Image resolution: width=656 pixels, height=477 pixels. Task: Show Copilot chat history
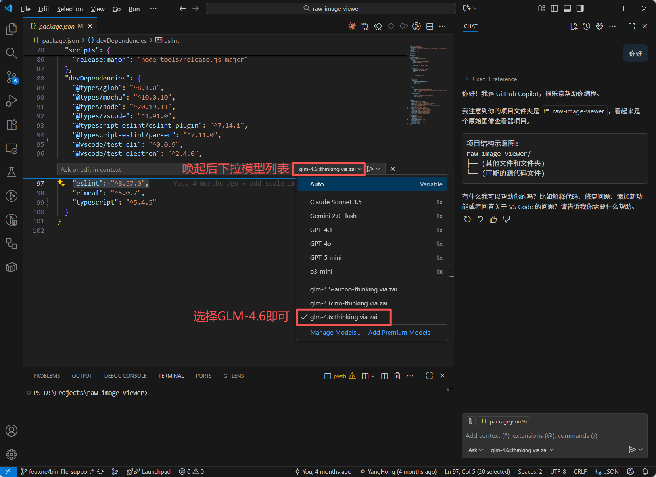point(587,26)
